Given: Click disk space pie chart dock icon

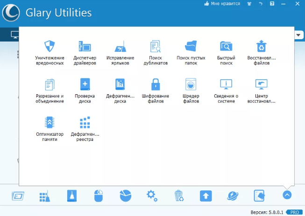Looking at the screenshot, I should pyautogui.click(x=126, y=195).
